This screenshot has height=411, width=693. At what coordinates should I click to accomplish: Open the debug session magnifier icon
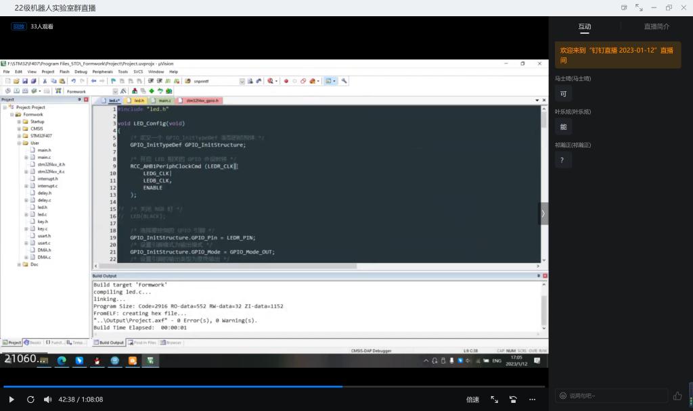click(x=271, y=81)
